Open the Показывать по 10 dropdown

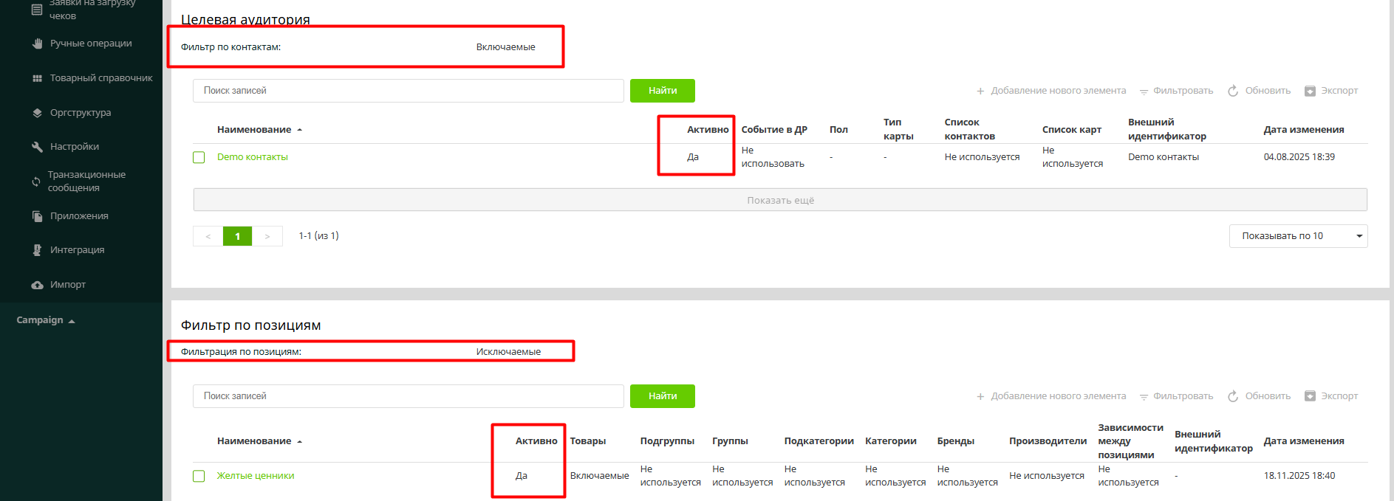[1298, 236]
